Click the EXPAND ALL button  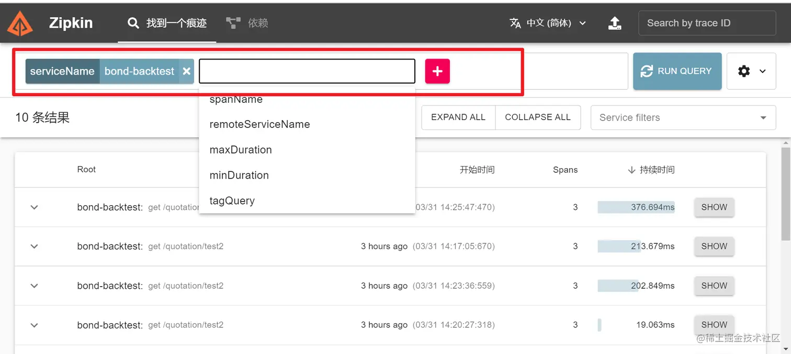click(x=458, y=117)
